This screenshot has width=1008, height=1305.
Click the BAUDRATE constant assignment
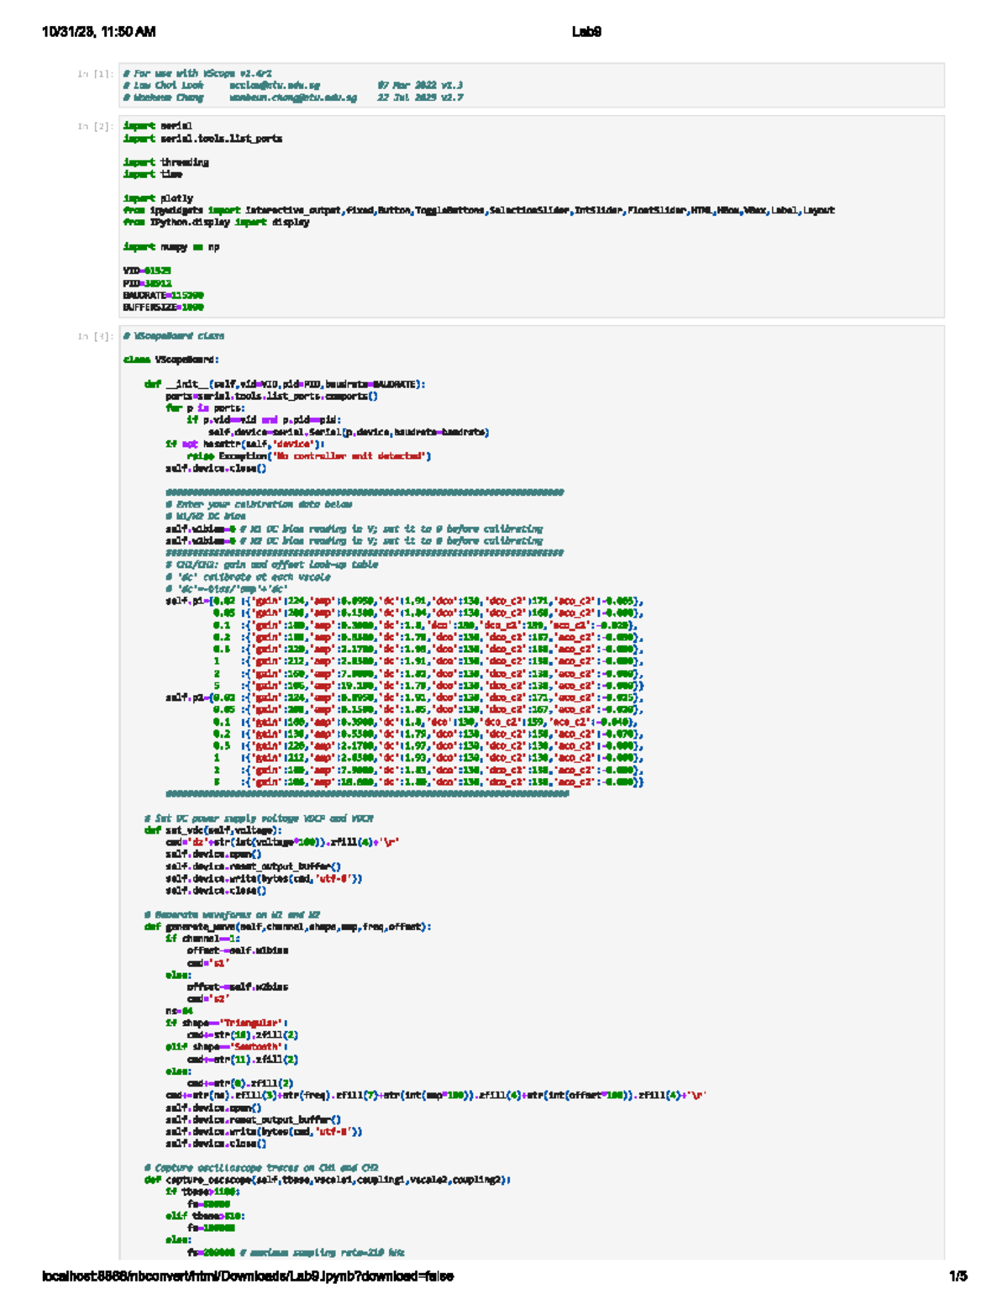tap(163, 295)
